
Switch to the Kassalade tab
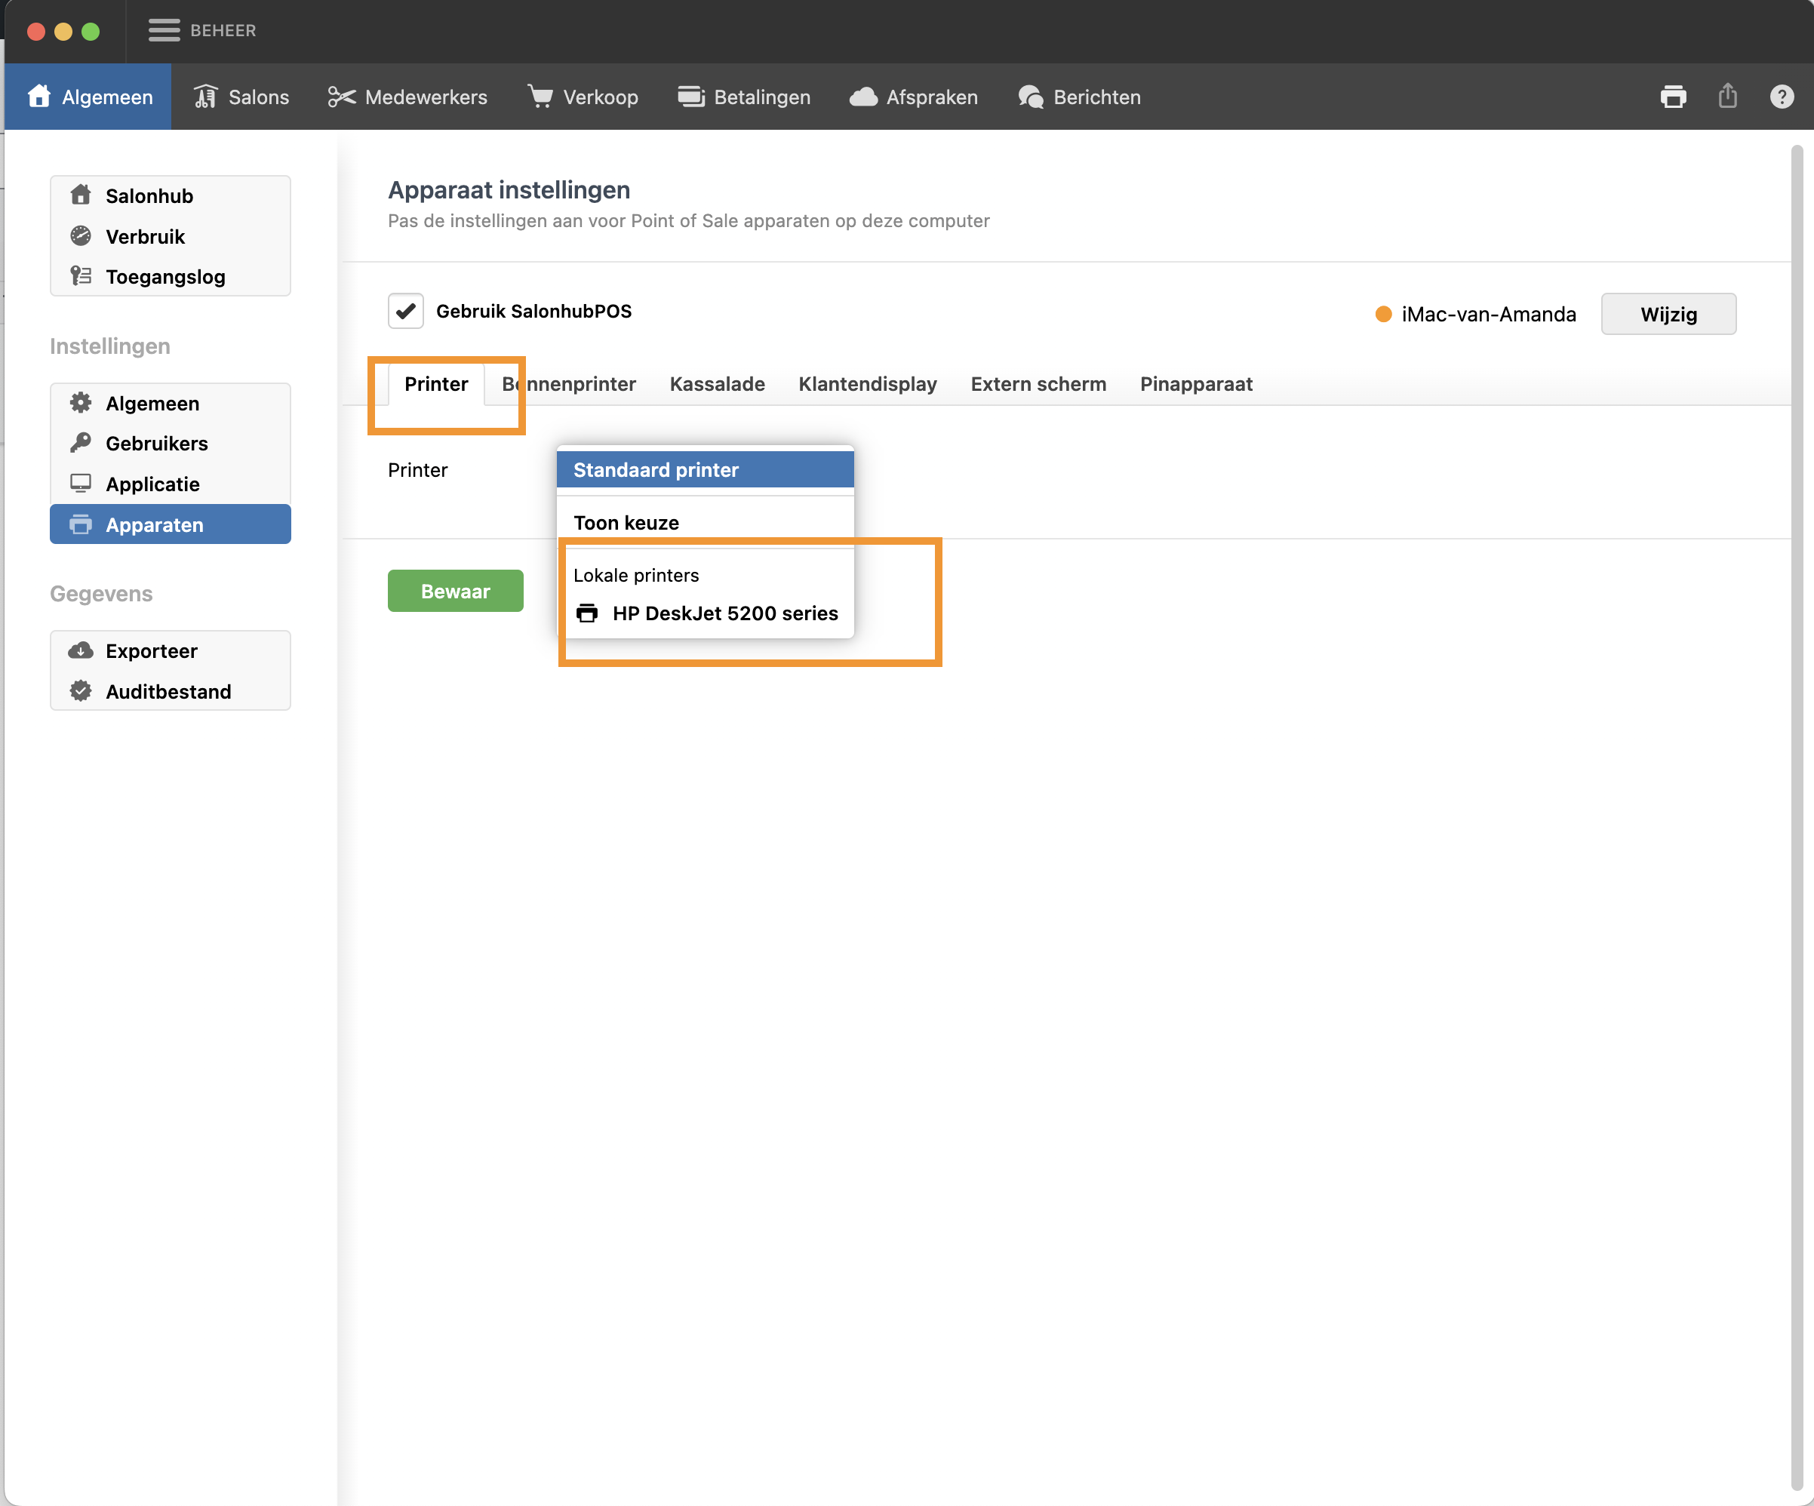click(x=717, y=384)
